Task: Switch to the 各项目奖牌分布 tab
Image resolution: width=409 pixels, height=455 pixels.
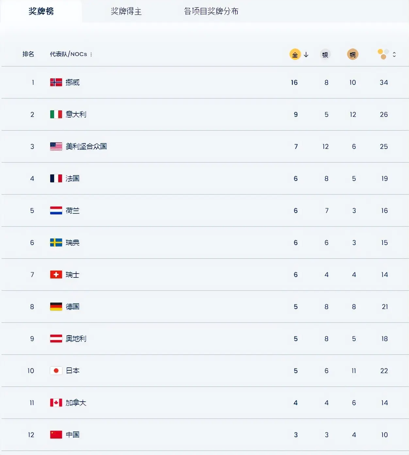Action: 211,11
